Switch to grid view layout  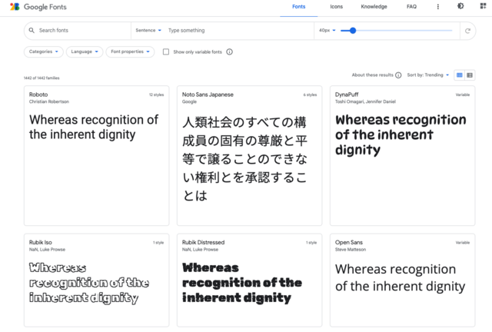460,75
